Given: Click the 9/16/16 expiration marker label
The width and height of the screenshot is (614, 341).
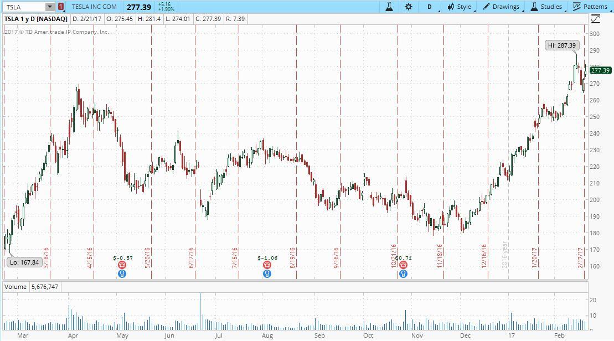Looking at the screenshot, I should click(336, 257).
